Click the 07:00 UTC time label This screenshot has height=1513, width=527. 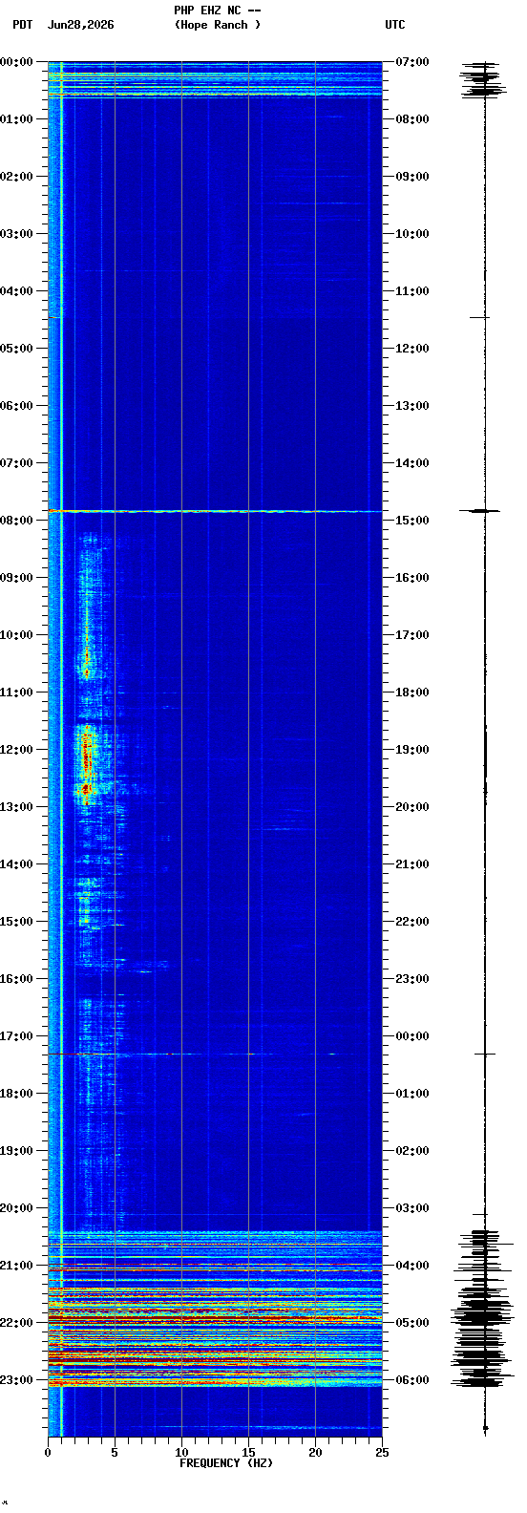coord(411,61)
